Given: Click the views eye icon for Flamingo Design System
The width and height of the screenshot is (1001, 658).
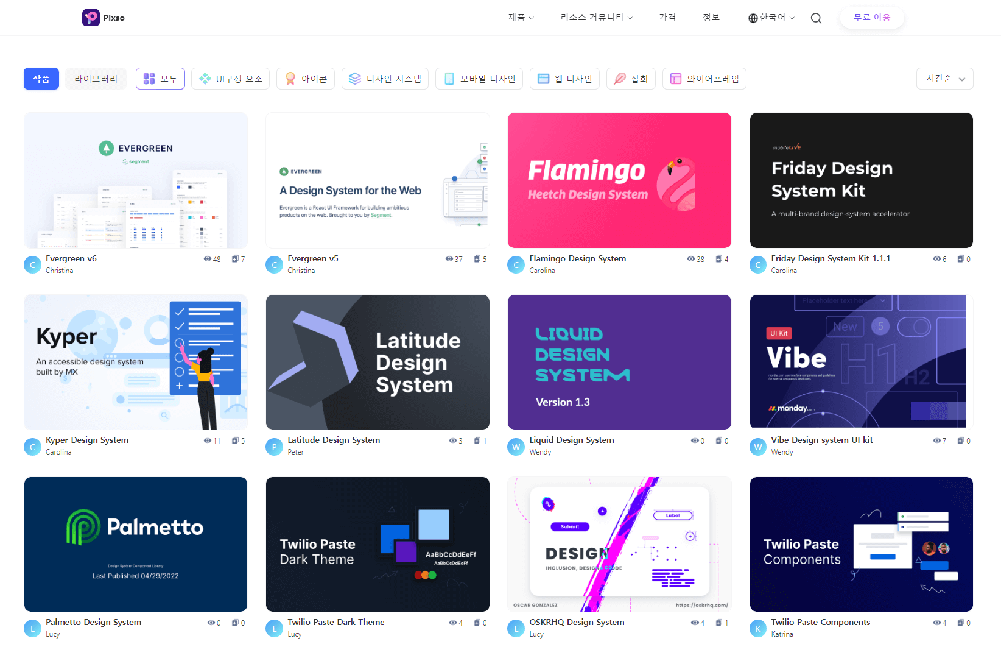Looking at the screenshot, I should coord(691,259).
